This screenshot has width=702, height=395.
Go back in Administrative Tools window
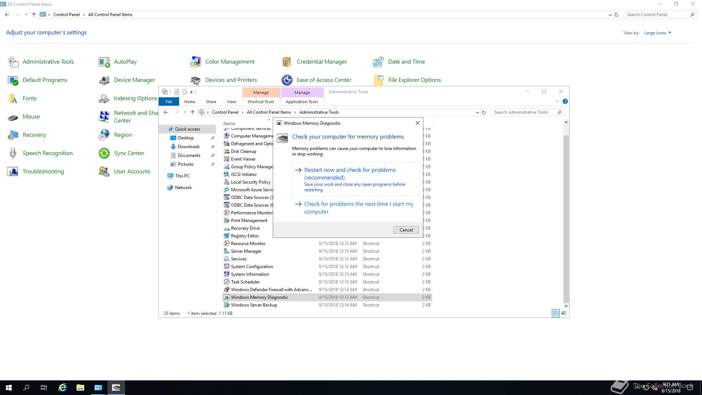click(x=166, y=112)
